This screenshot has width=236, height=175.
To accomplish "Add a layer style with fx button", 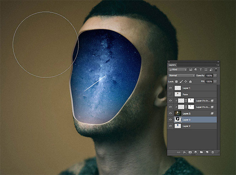I will (x=185, y=152).
